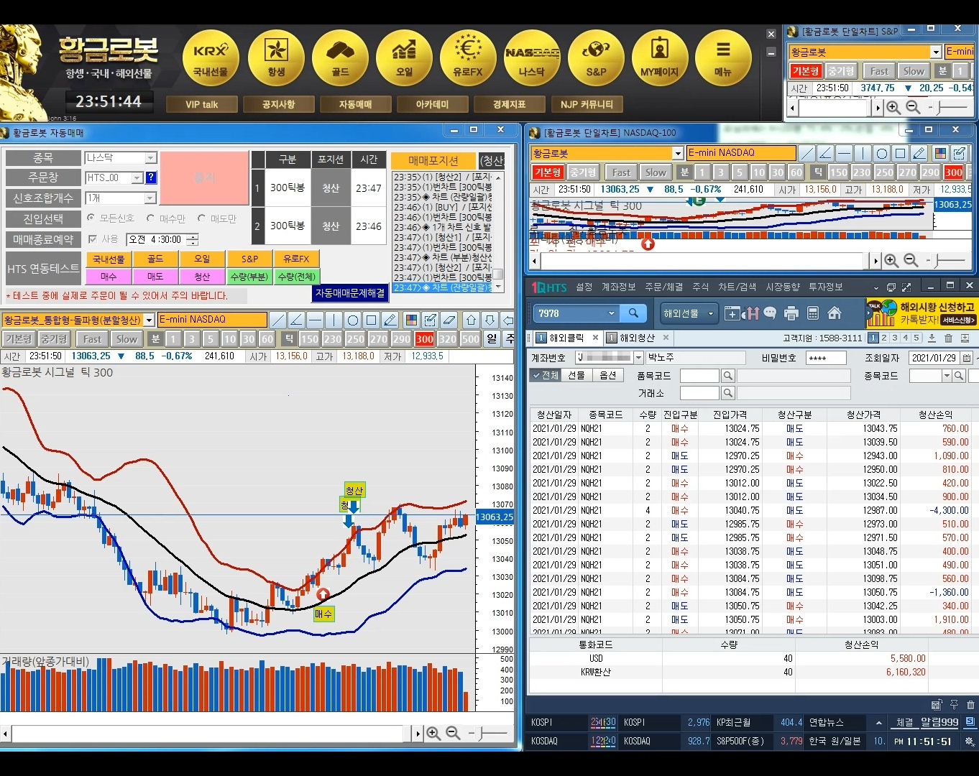Select 모든신호 radio button
This screenshot has height=776, width=979.
tap(91, 218)
